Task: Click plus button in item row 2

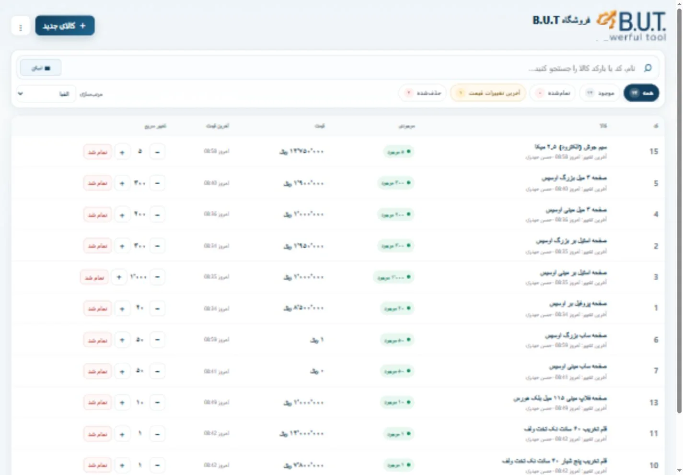Action: [x=122, y=246]
